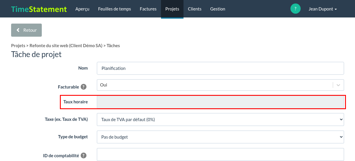
Task: Go to the Tâches breadcrumb link
Action: (x=113, y=45)
